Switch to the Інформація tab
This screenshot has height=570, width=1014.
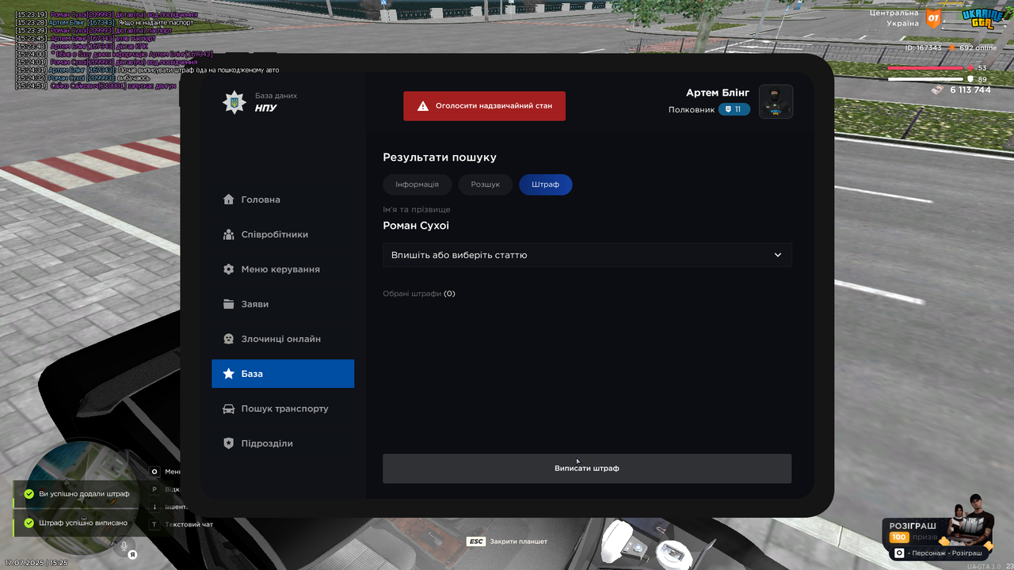[417, 184]
